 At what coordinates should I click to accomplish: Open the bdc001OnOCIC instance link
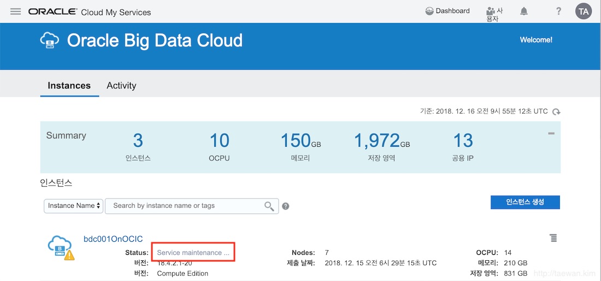point(113,239)
